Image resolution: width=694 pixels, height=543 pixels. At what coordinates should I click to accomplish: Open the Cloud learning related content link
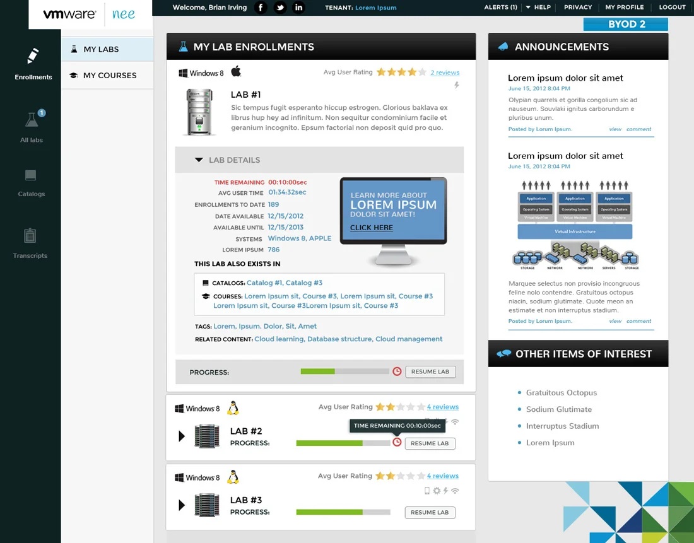(279, 339)
